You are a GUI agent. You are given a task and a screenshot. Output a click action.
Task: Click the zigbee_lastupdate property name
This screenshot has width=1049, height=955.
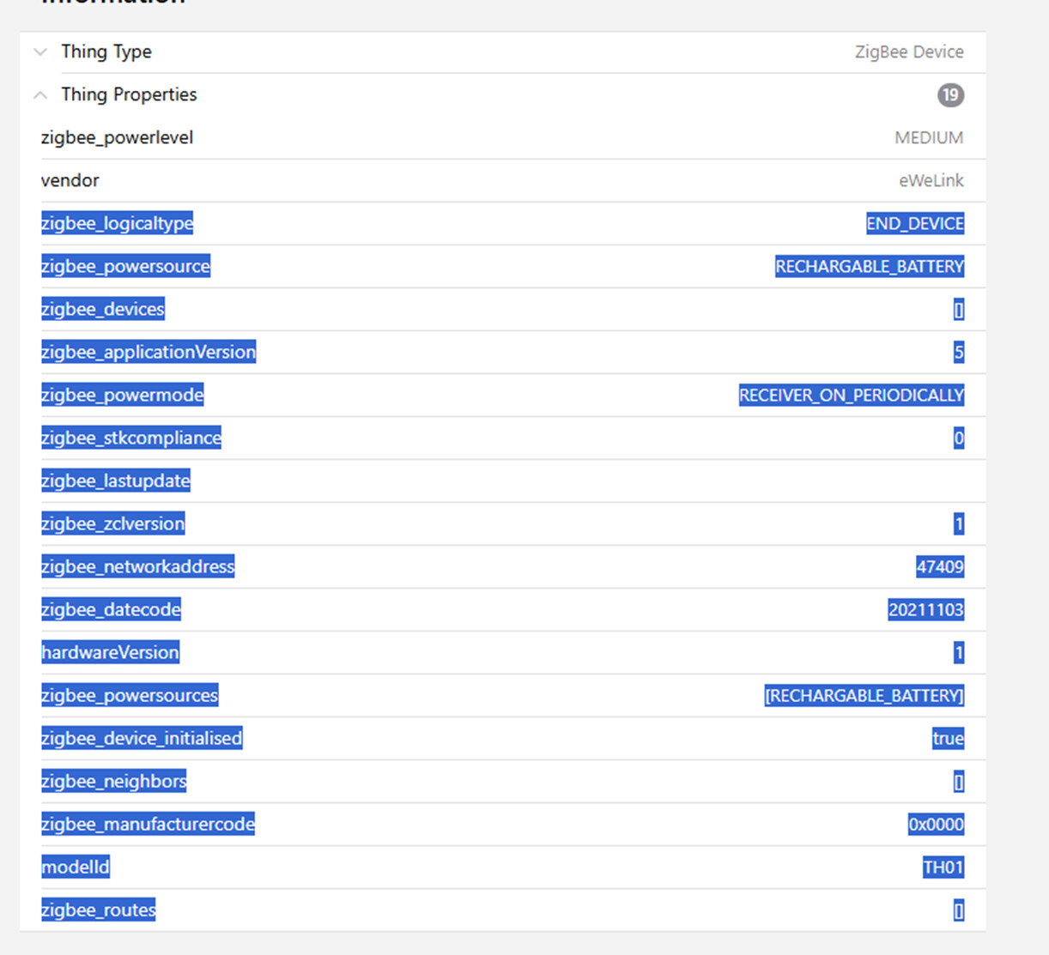click(116, 481)
